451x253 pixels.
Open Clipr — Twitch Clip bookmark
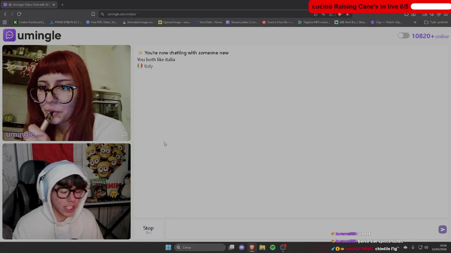coord(386,22)
